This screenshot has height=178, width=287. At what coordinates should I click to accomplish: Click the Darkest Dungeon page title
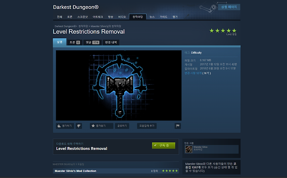point(76,7)
